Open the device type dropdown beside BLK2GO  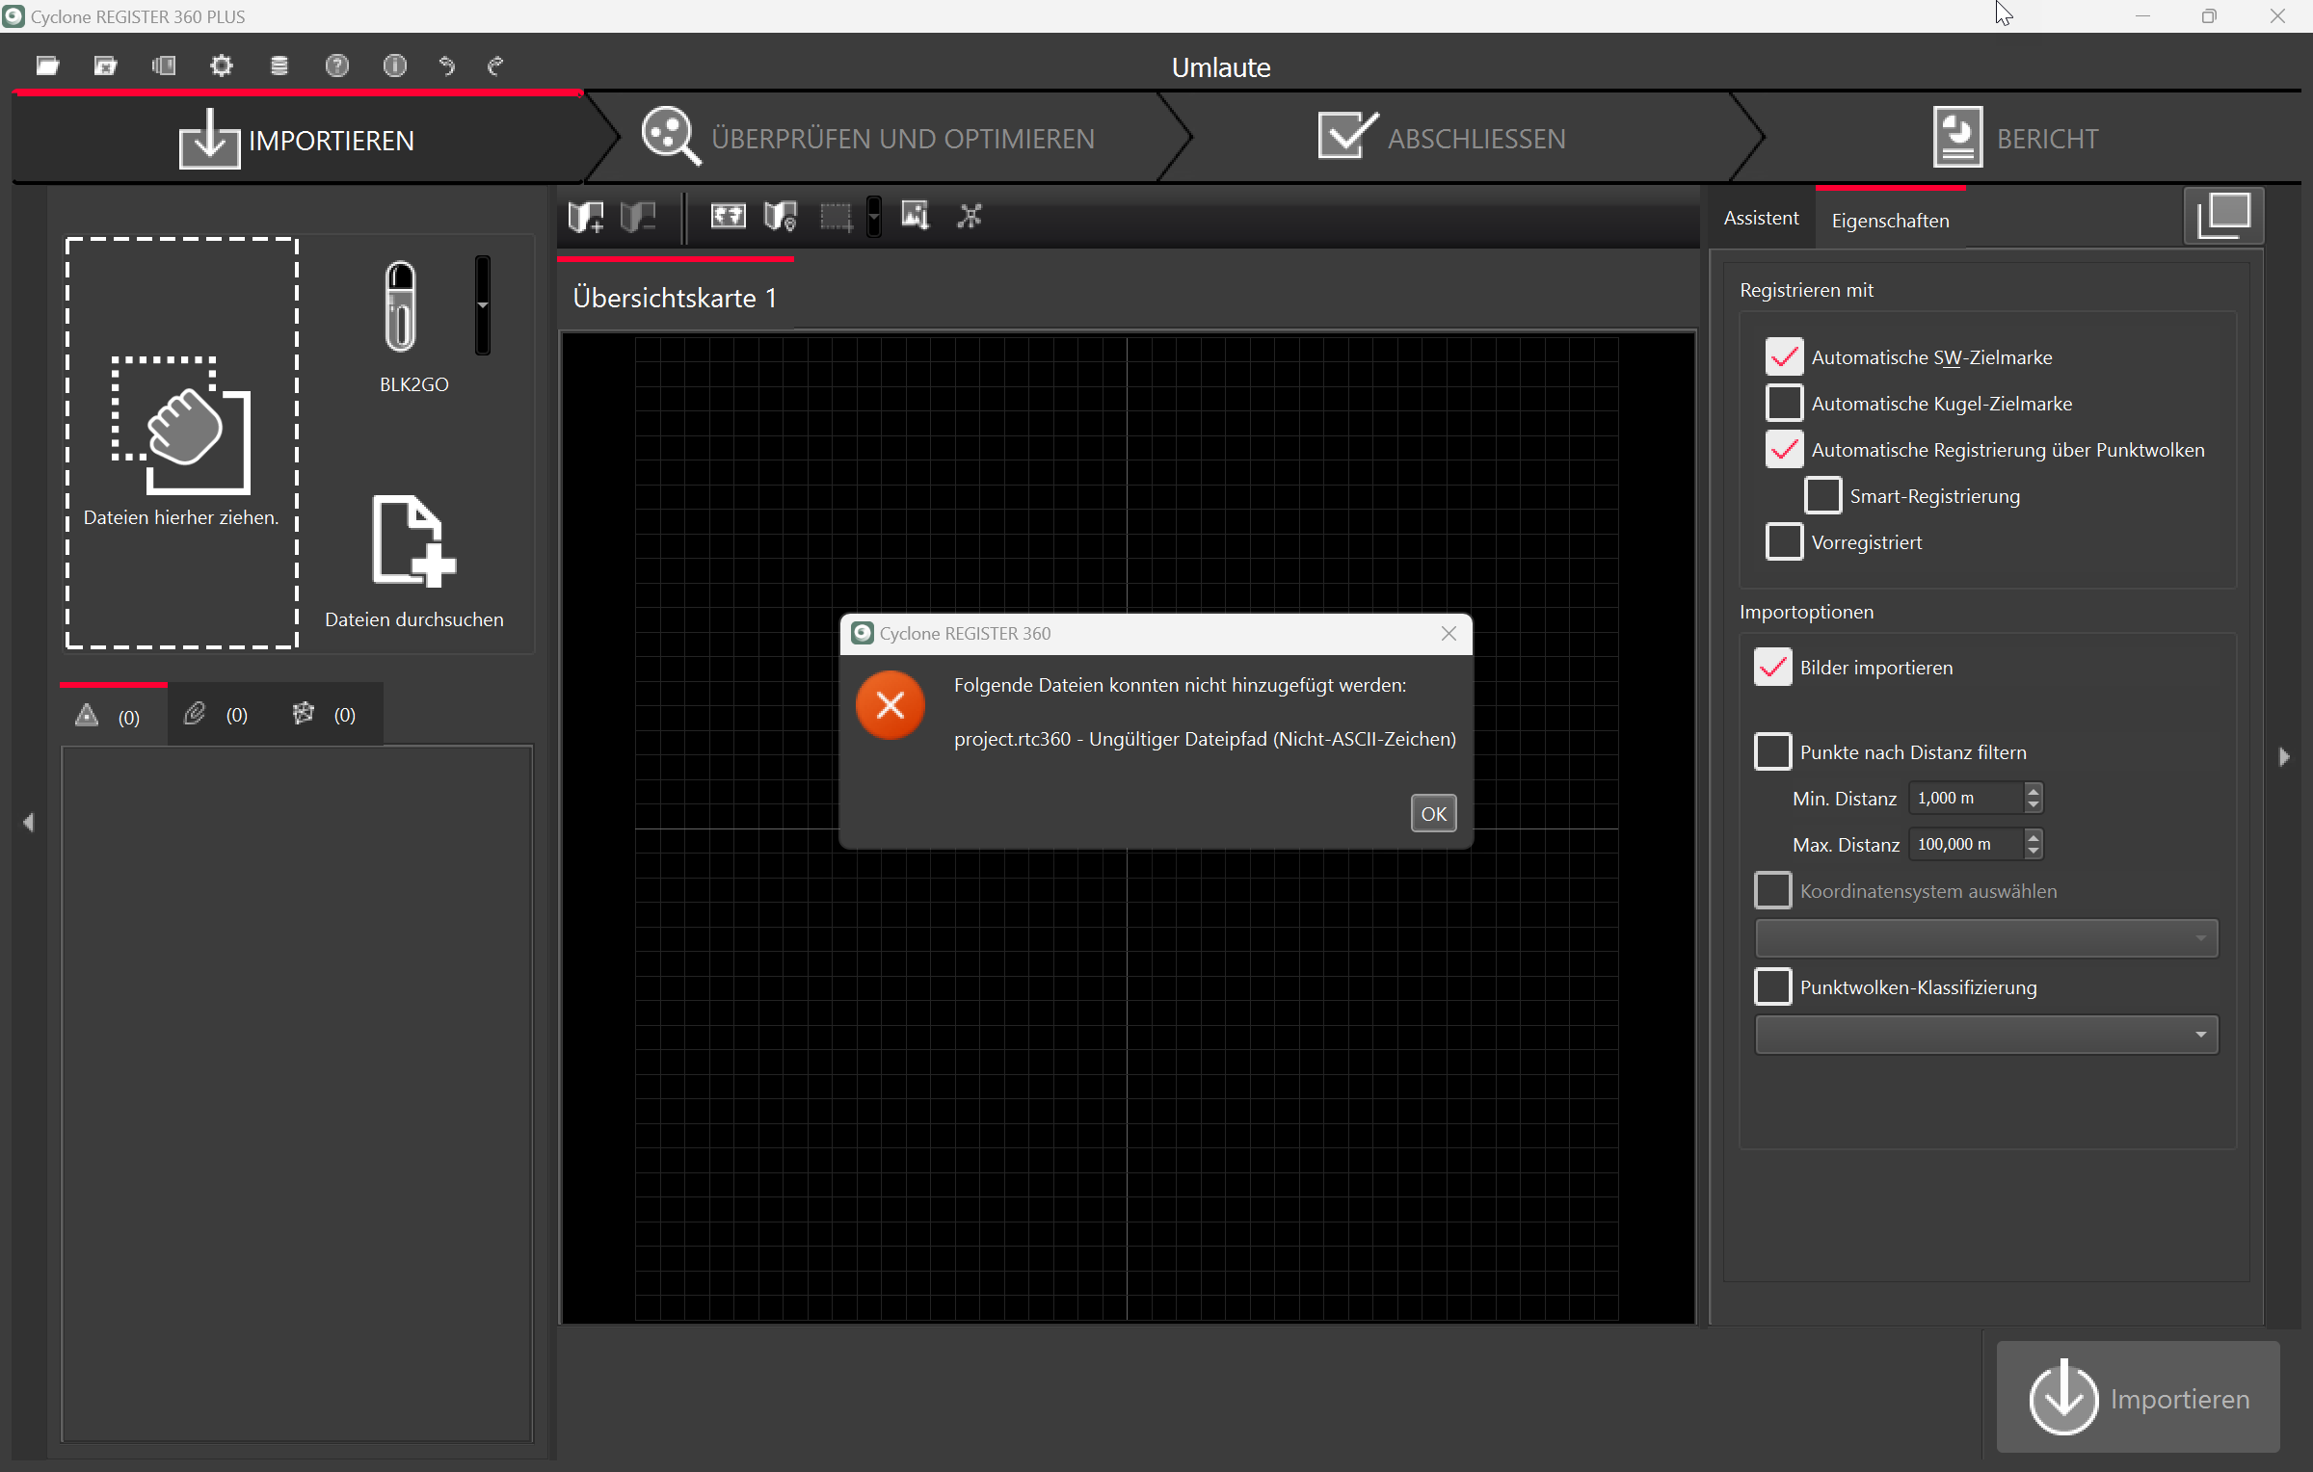coord(483,305)
